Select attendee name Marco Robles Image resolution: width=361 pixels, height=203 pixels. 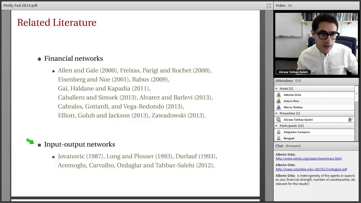[293, 107]
